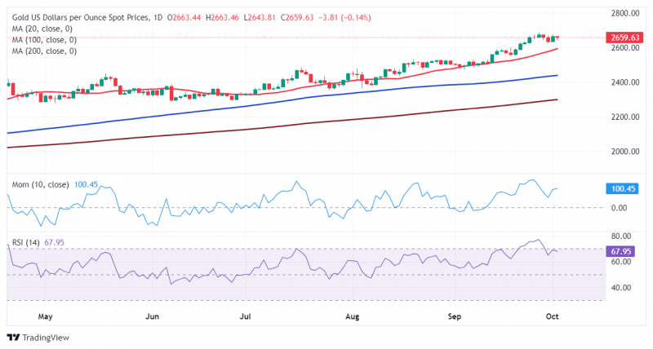
Task: Click the TradingView logo icon
Action: (x=14, y=338)
